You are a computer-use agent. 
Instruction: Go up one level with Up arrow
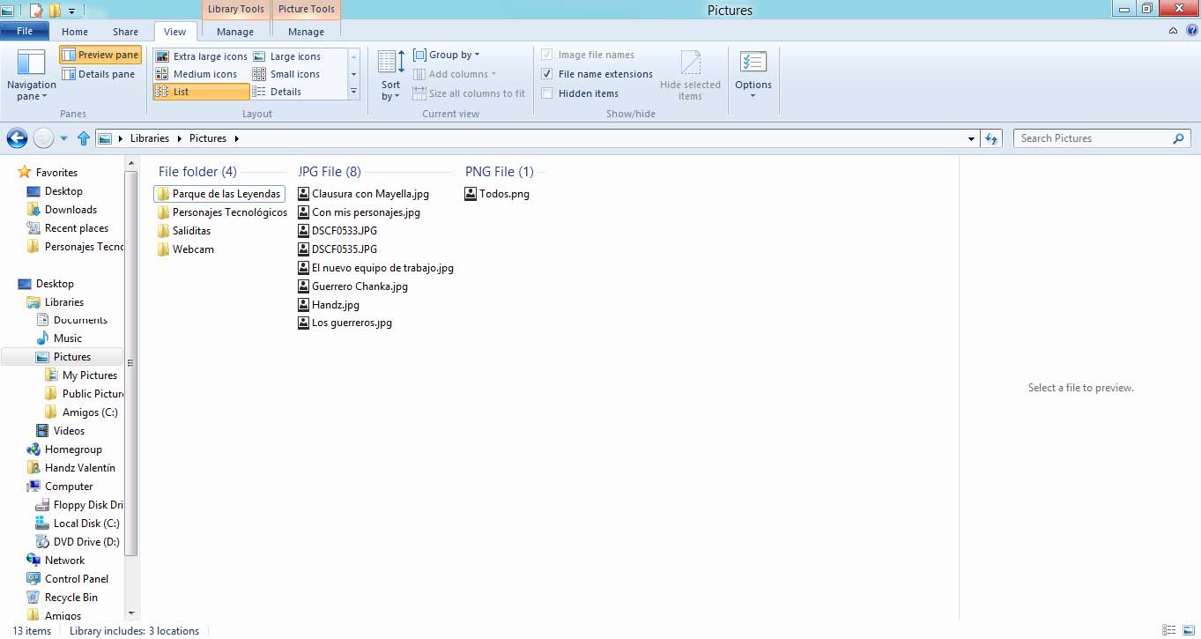click(84, 138)
